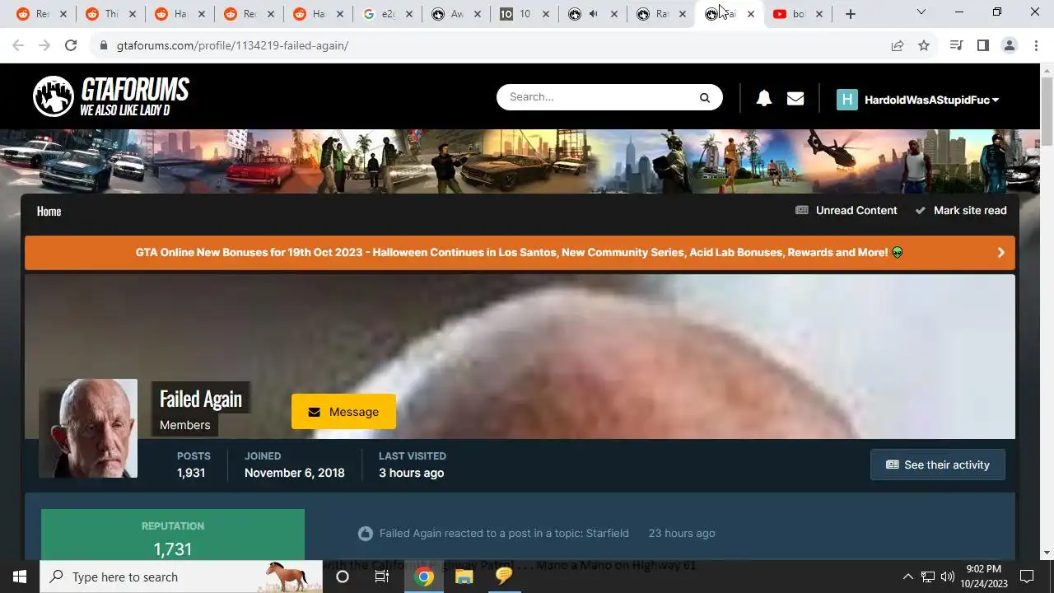The width and height of the screenshot is (1054, 593).
Task: Click the page vertical scrollbar
Action: 1047,111
